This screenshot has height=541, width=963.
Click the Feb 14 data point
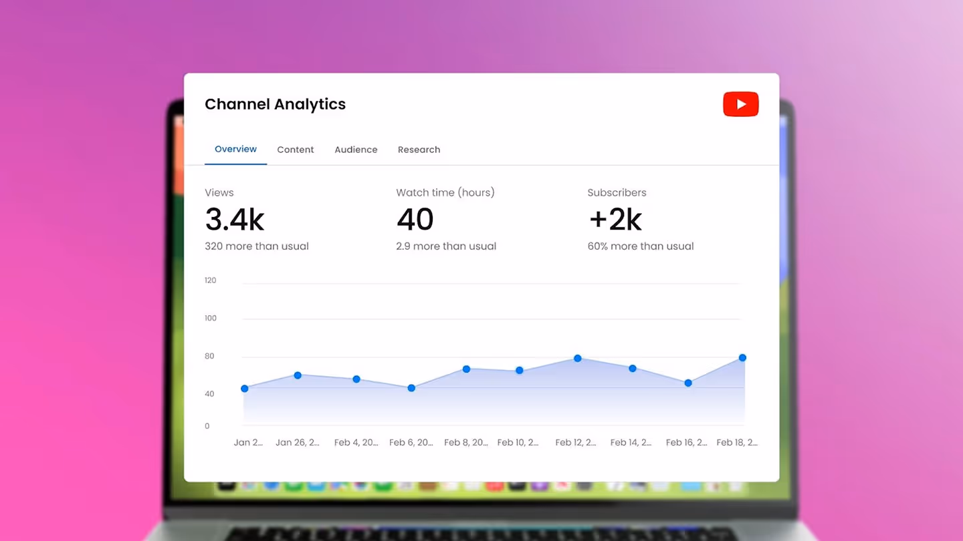632,368
